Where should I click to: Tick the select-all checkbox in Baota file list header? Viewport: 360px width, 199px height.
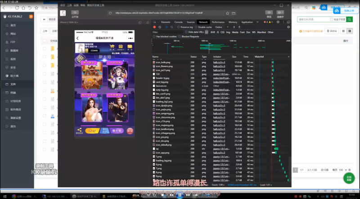click(44, 41)
